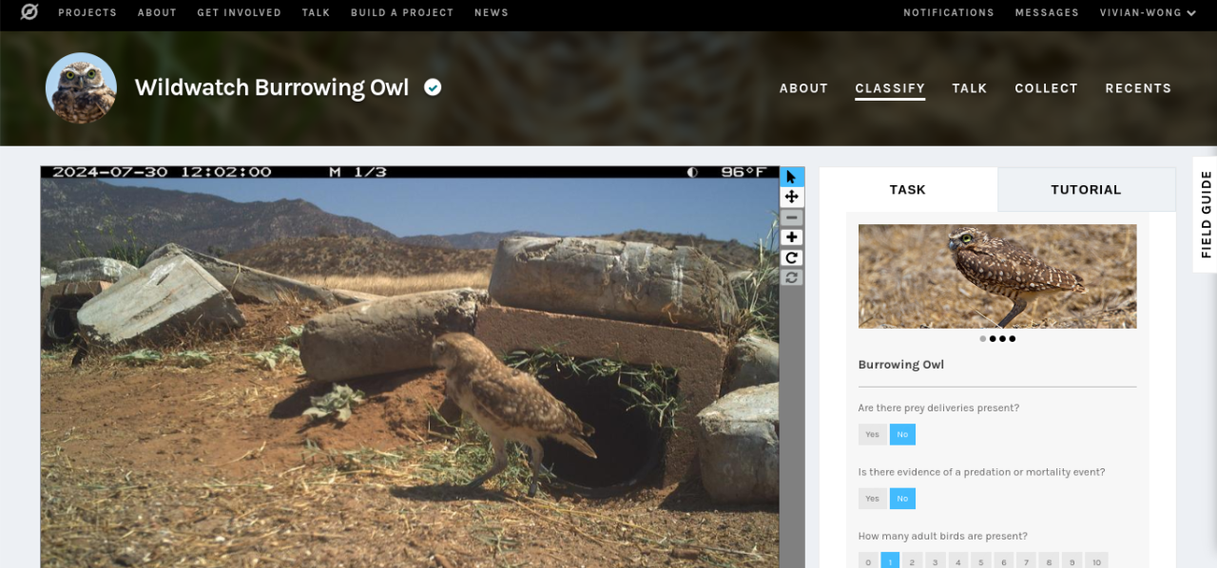Switch to the Tutorial tab
This screenshot has width=1217, height=568.
coord(1086,189)
